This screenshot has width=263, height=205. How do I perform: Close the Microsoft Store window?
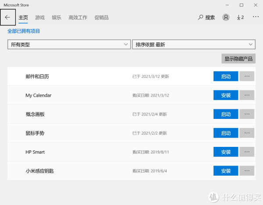tap(256, 5)
